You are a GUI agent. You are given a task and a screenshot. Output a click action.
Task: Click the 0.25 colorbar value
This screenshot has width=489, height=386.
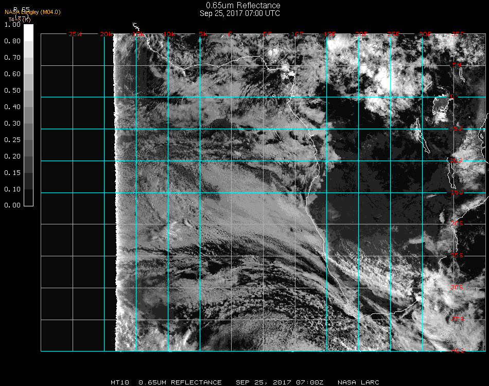(x=12, y=139)
